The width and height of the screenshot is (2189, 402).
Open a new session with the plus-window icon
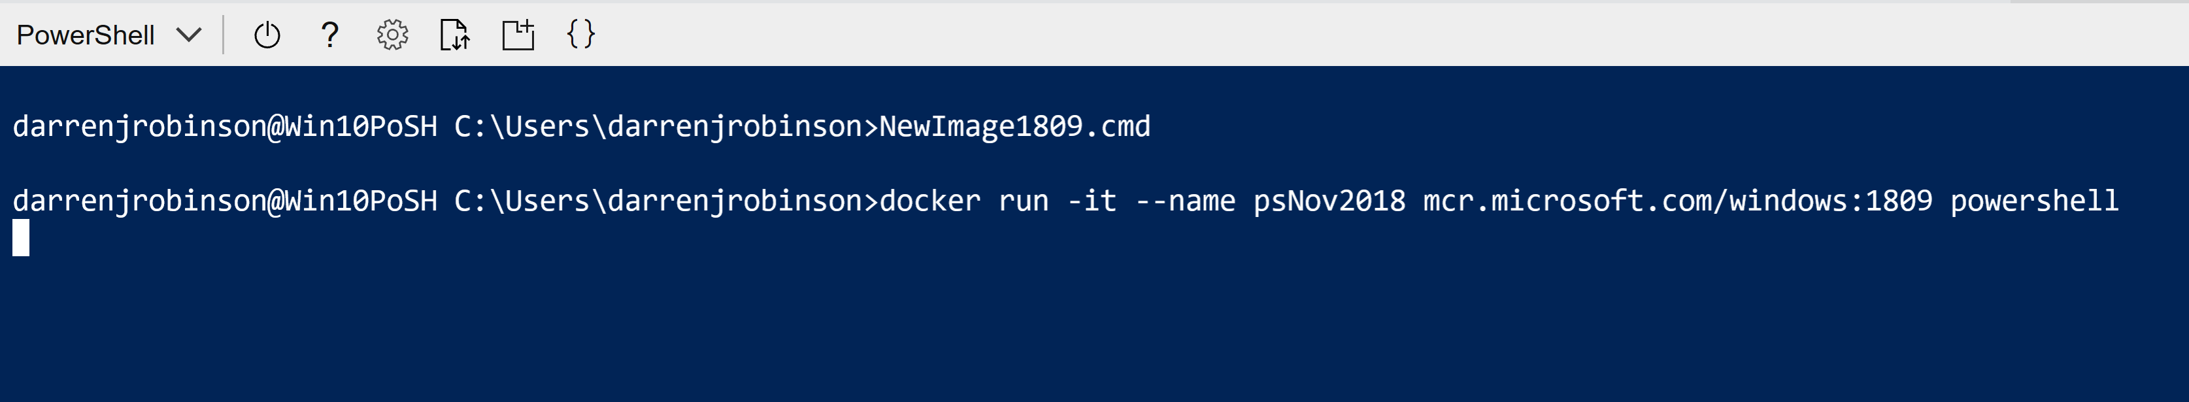coord(518,35)
